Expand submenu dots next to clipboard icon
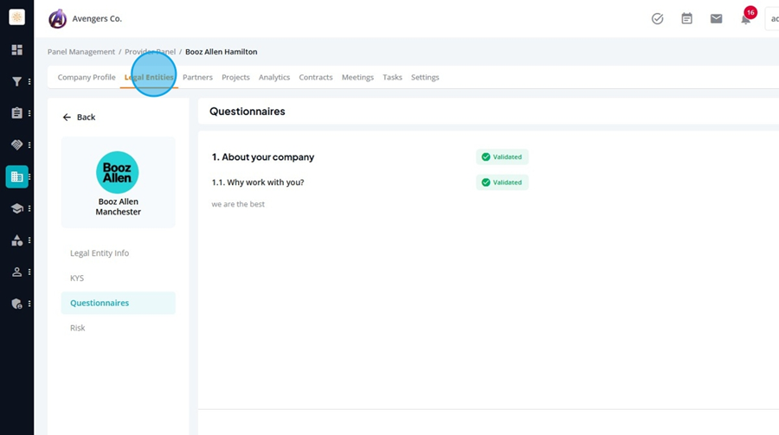 click(29, 113)
